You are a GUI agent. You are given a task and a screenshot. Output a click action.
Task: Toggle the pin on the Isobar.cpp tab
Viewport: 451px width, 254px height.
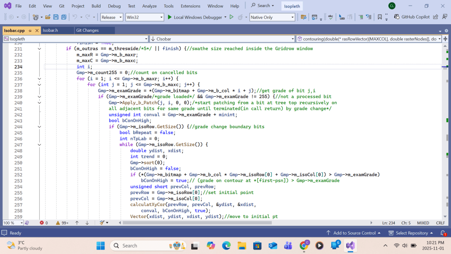tap(30, 30)
